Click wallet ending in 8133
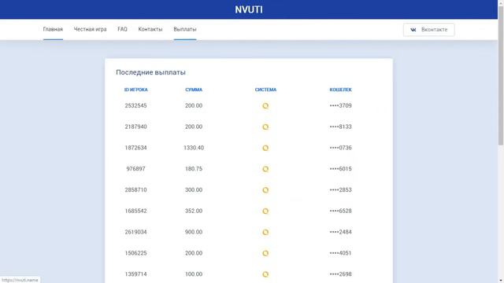The height and width of the screenshot is (283, 504). (340, 127)
